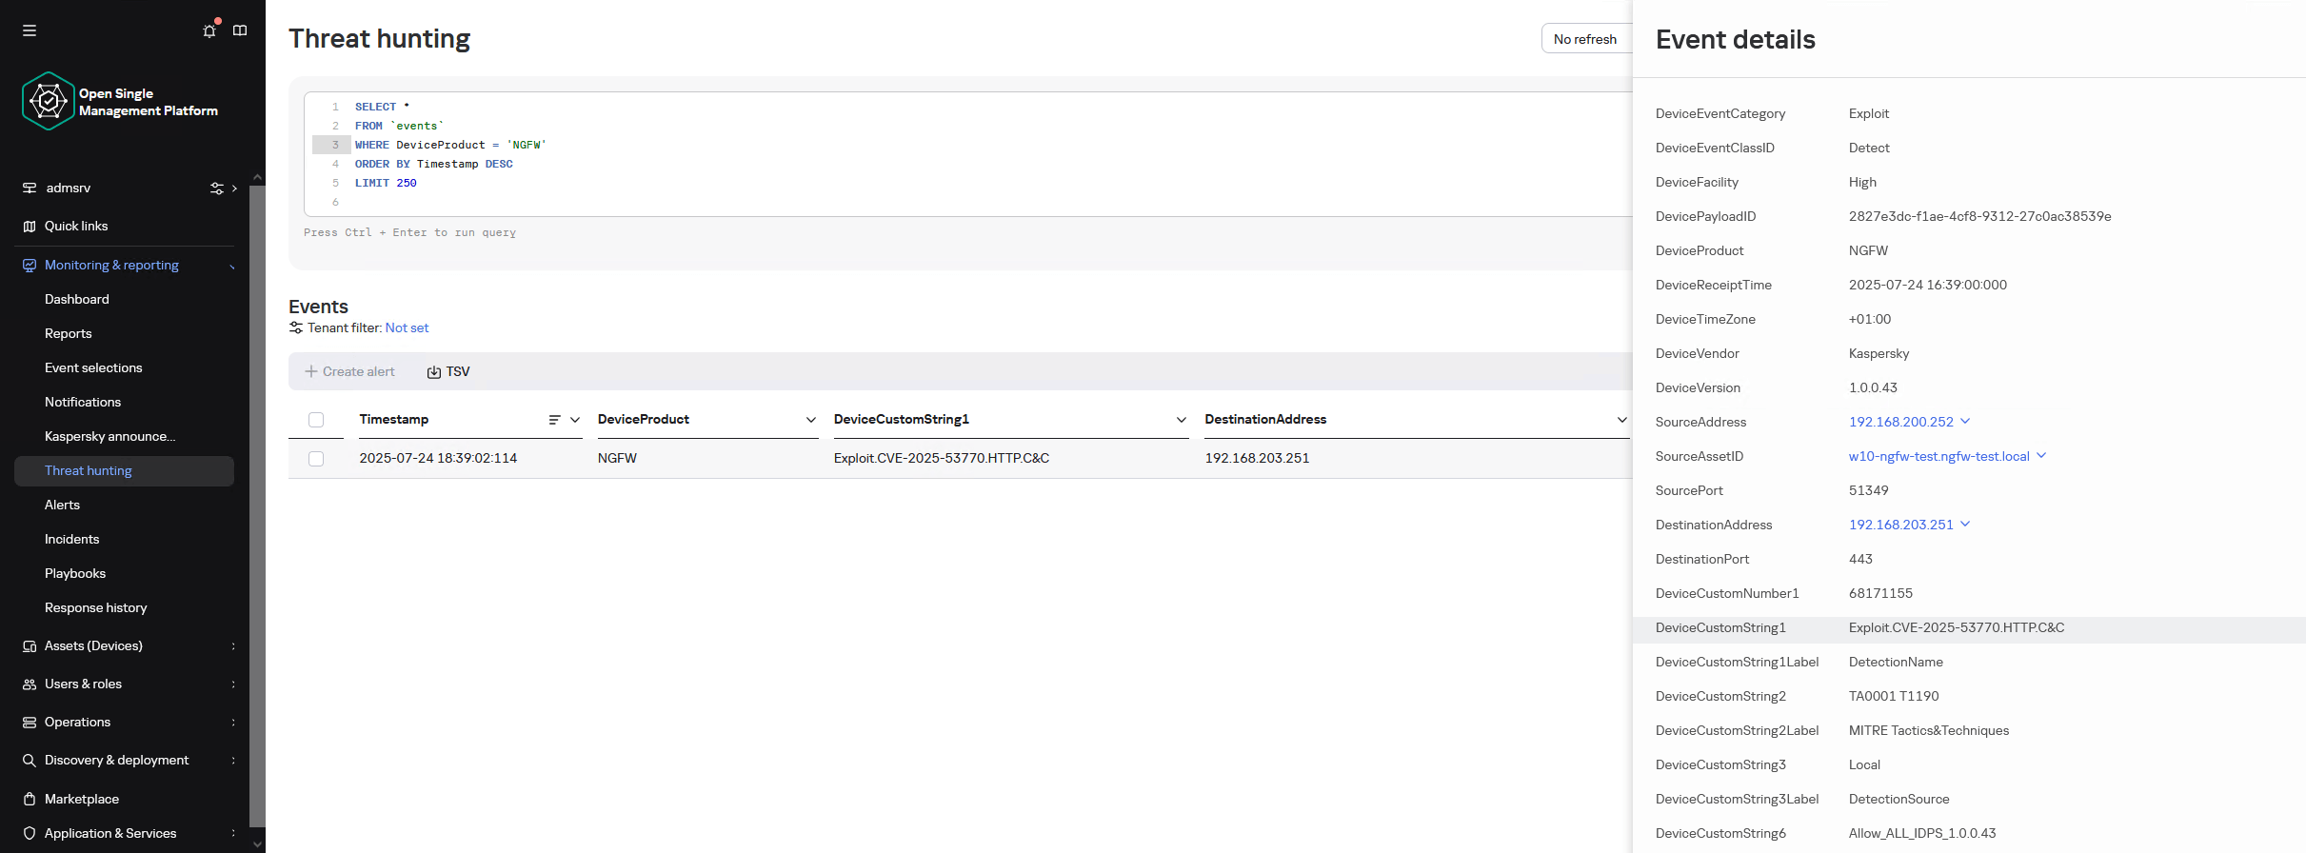
Task: Click the tenant filter sliders icon
Action: 296,327
